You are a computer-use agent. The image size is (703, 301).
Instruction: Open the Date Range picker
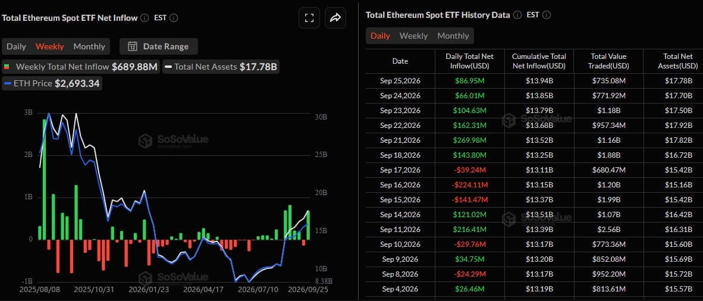coord(159,46)
